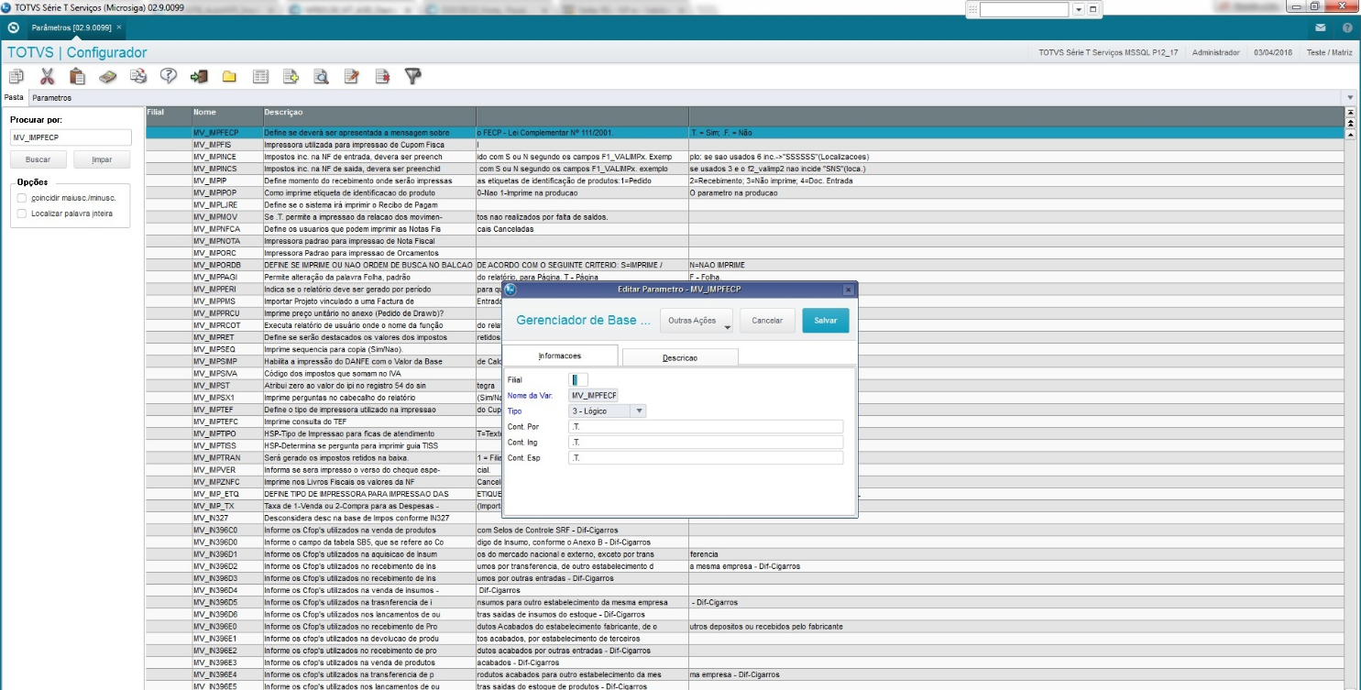Select the Descricao tab in dialog
Viewport: 1361px width, 690px height.
pos(680,357)
